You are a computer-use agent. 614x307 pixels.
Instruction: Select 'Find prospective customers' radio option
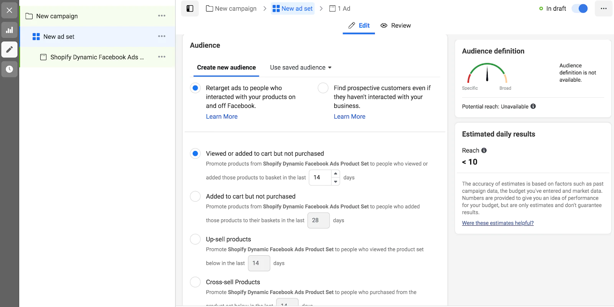click(323, 88)
